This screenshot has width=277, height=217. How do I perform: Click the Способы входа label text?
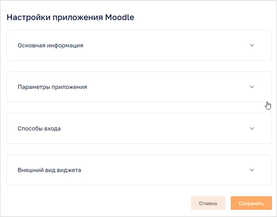point(39,128)
